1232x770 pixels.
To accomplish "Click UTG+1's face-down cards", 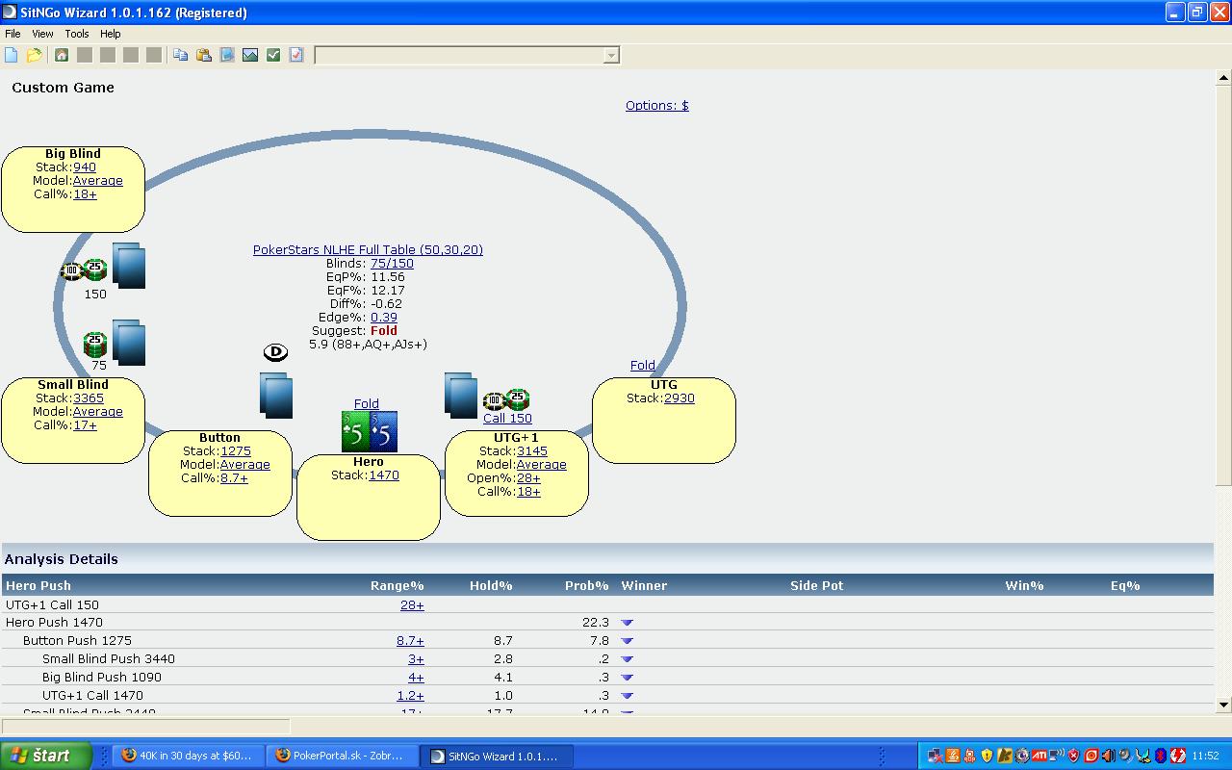I will point(461,396).
